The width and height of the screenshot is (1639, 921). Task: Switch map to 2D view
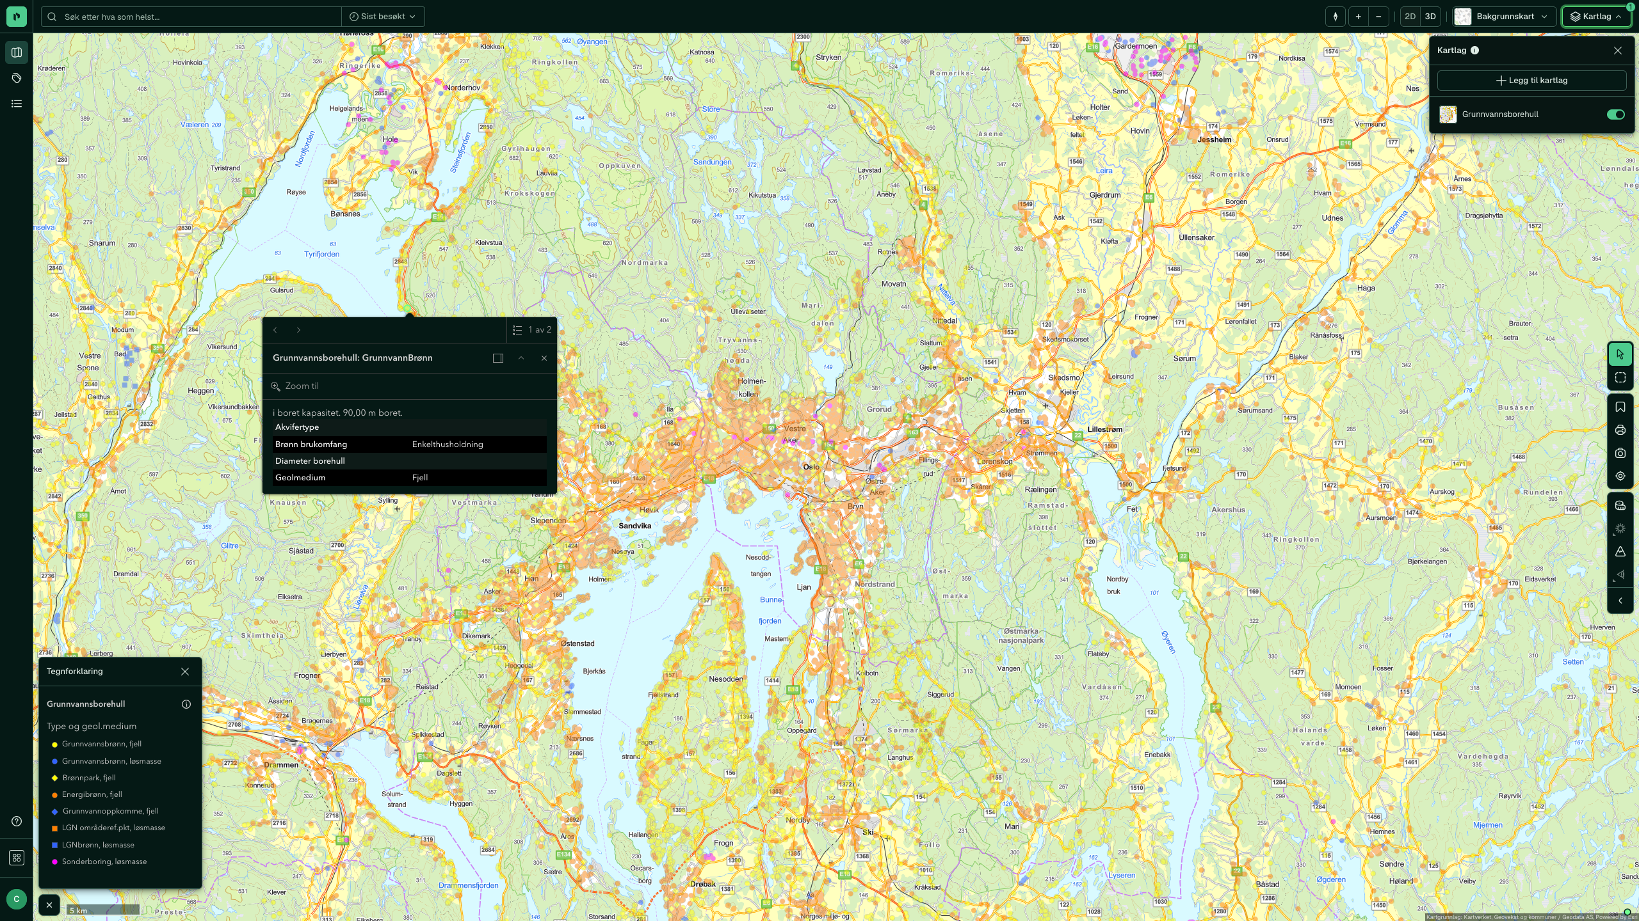tap(1410, 17)
